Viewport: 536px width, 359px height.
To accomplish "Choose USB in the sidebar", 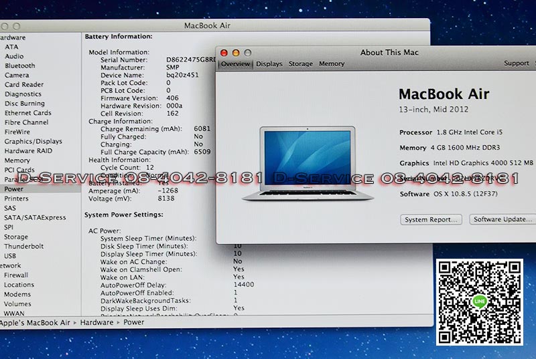I will pyautogui.click(x=10, y=255).
